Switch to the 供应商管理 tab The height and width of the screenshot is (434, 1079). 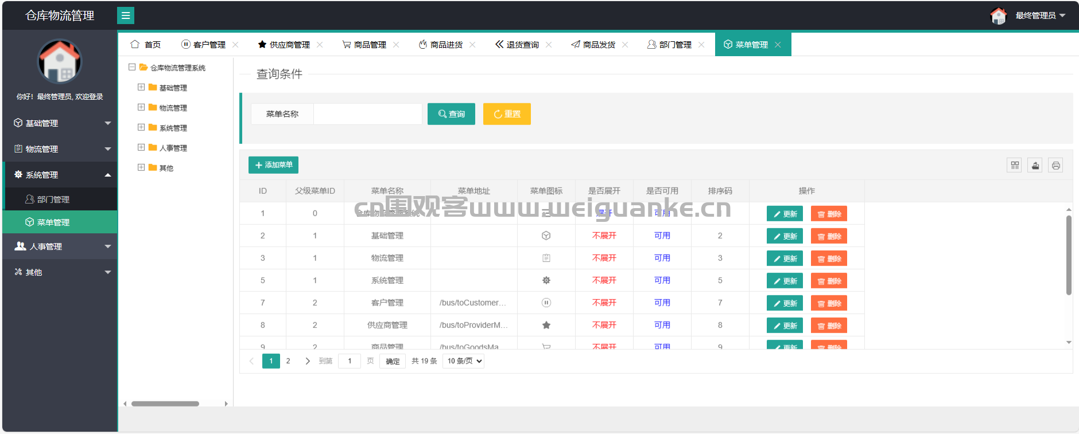284,45
